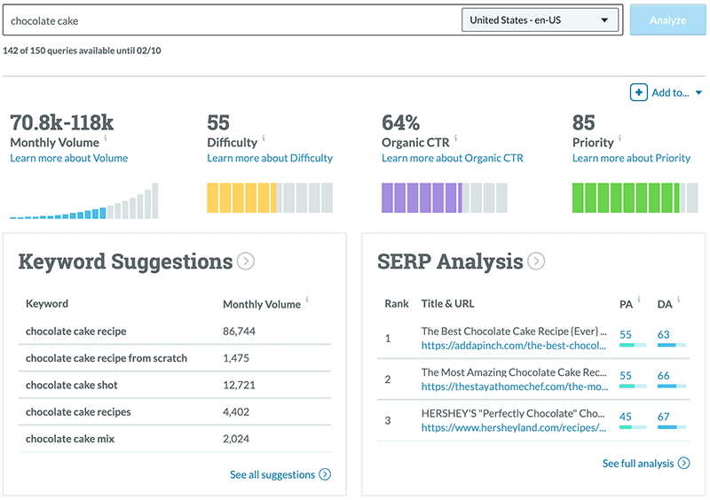This screenshot has height=500, width=710.
Task: Click the info icon next to Monthly Volume metric
Action: pos(106,137)
